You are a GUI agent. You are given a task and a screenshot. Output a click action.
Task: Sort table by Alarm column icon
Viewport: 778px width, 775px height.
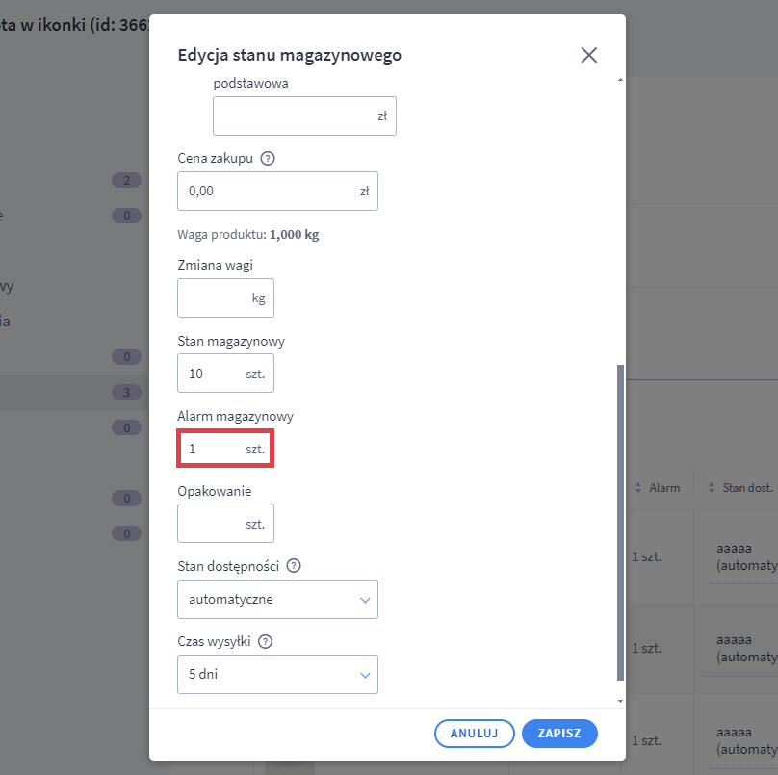pyautogui.click(x=638, y=488)
